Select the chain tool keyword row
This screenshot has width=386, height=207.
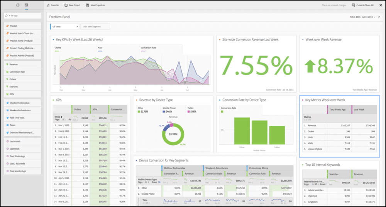pyautogui.click(x=339, y=196)
